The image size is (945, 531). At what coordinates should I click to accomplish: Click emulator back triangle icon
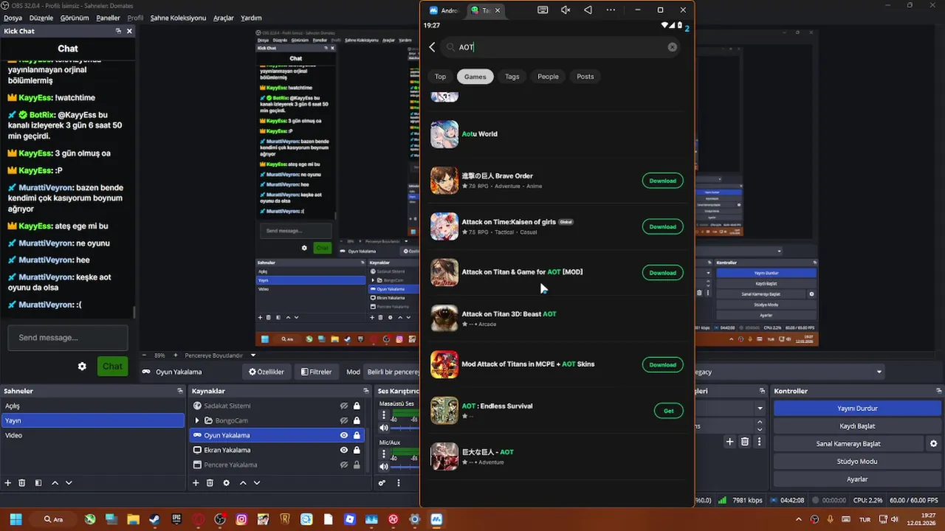click(x=588, y=10)
